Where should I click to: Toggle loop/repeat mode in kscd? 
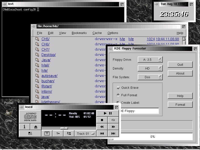pos(113,120)
